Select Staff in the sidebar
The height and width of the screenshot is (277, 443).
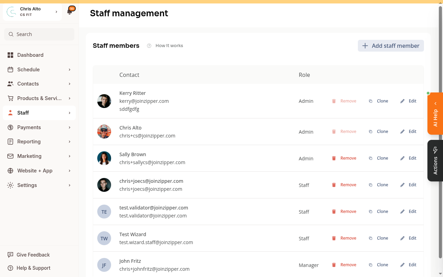click(39, 113)
